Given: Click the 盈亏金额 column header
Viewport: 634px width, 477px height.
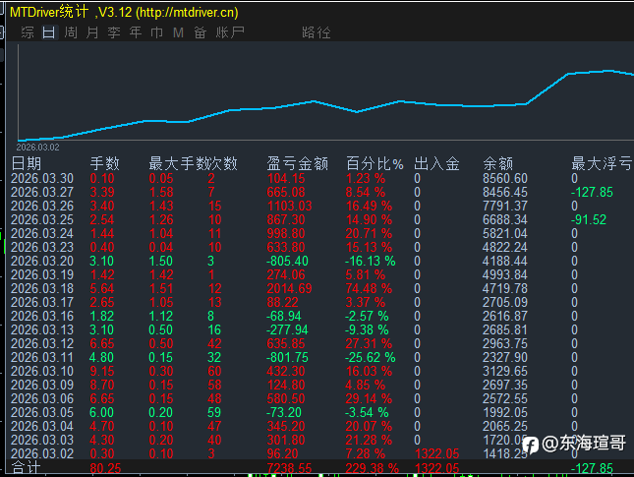Looking at the screenshot, I should pos(297,164).
